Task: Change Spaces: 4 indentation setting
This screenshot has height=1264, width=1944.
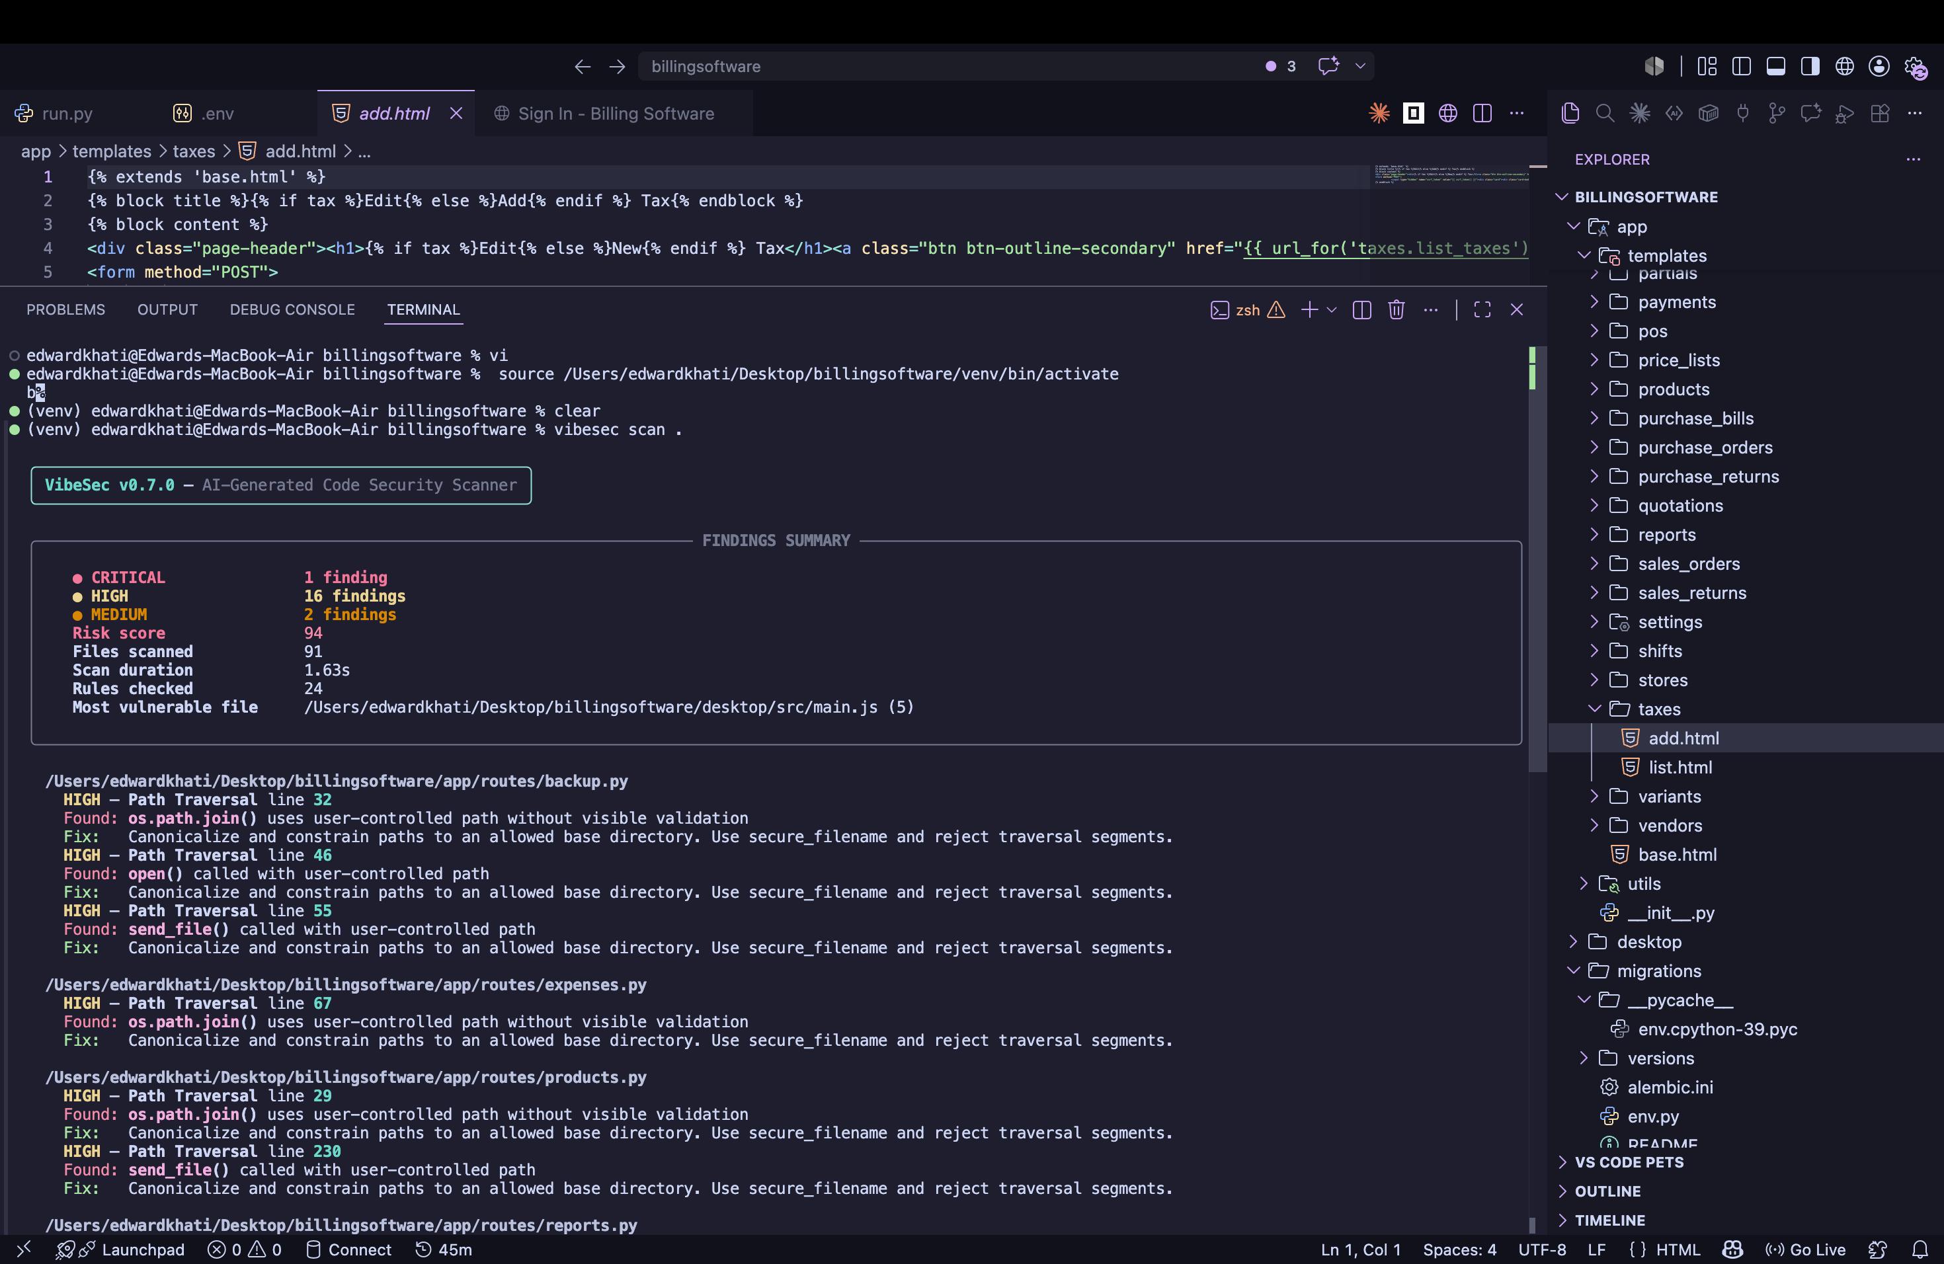Action: pos(1459,1249)
